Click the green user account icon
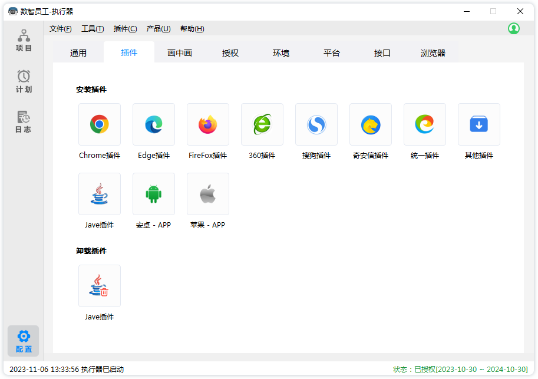 pyautogui.click(x=514, y=28)
